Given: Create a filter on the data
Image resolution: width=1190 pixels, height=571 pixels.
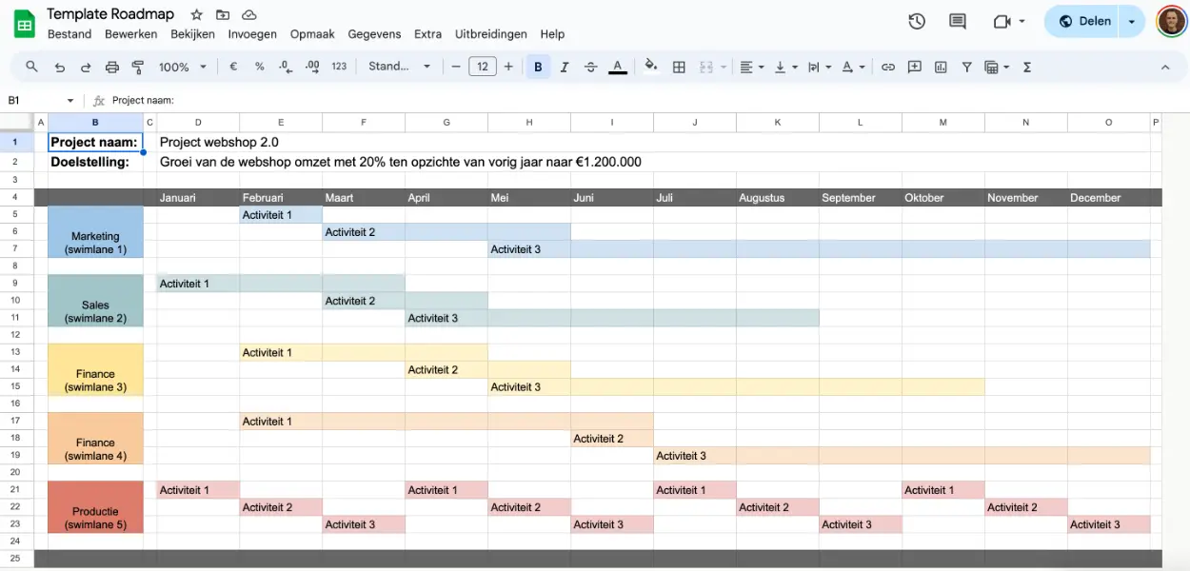Looking at the screenshot, I should tap(965, 67).
